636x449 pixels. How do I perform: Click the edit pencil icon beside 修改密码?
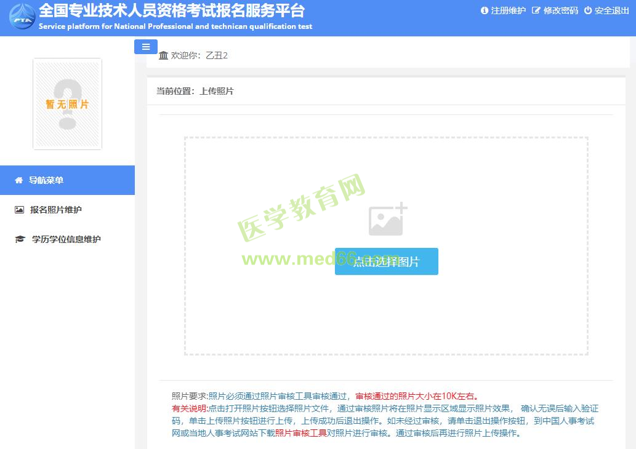pyautogui.click(x=536, y=10)
